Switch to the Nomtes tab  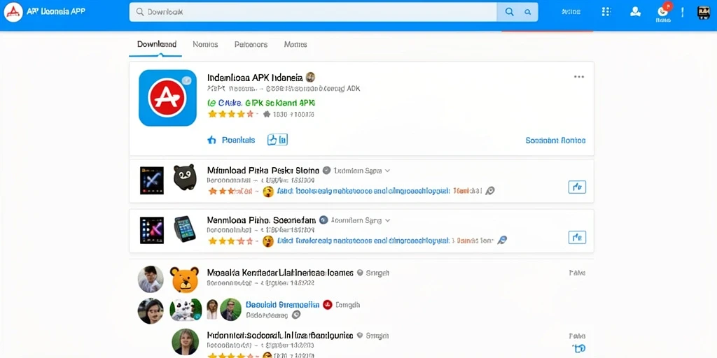pos(205,44)
